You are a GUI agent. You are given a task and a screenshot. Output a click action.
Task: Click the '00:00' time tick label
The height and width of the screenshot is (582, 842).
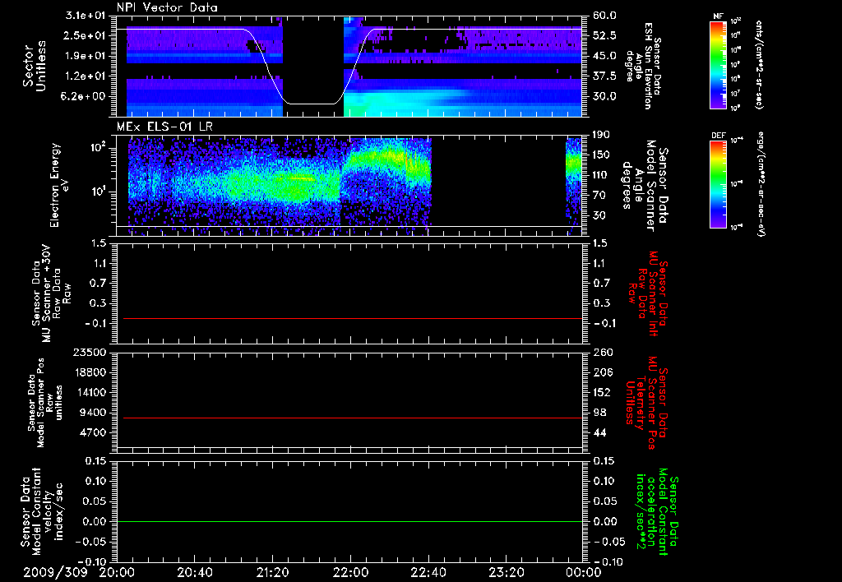(584, 573)
